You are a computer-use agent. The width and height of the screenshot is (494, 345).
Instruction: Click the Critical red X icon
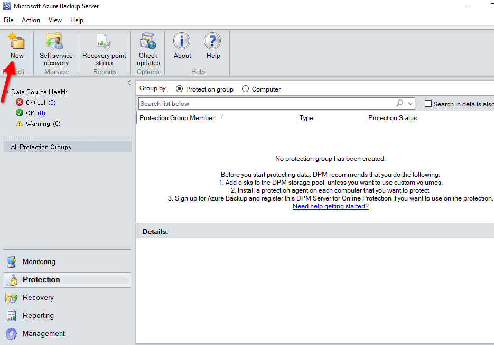[20, 102]
